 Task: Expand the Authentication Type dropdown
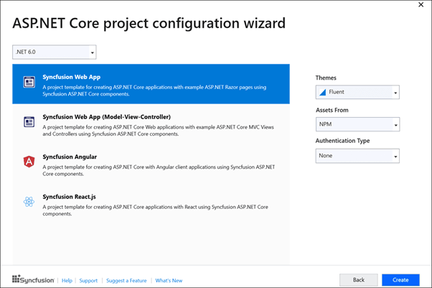pyautogui.click(x=357, y=156)
